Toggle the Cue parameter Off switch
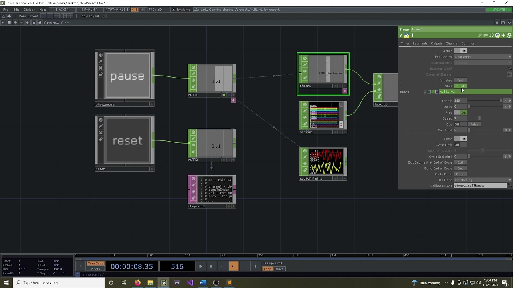513x288 pixels. click(460, 124)
